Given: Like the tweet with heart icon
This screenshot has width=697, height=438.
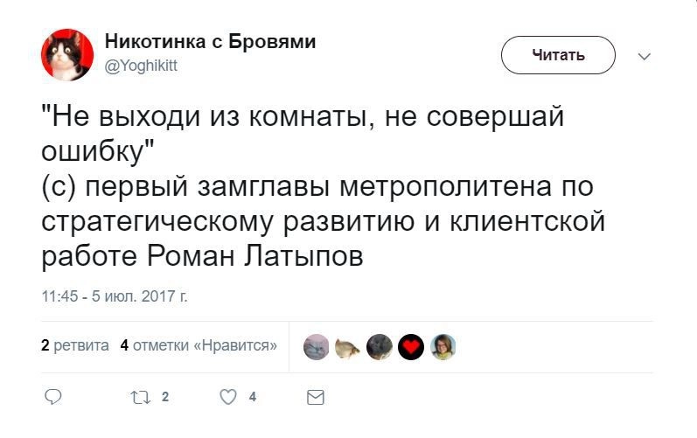Looking at the screenshot, I should click(x=228, y=397).
